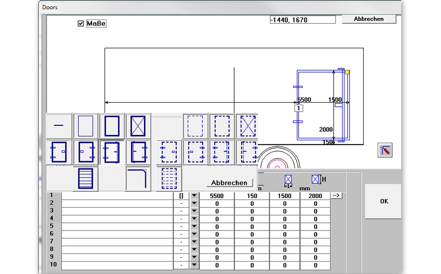Image resolution: width=441 pixels, height=274 pixels.
Task: Choose solid door with right hinges, left handle
Action: click(85, 152)
